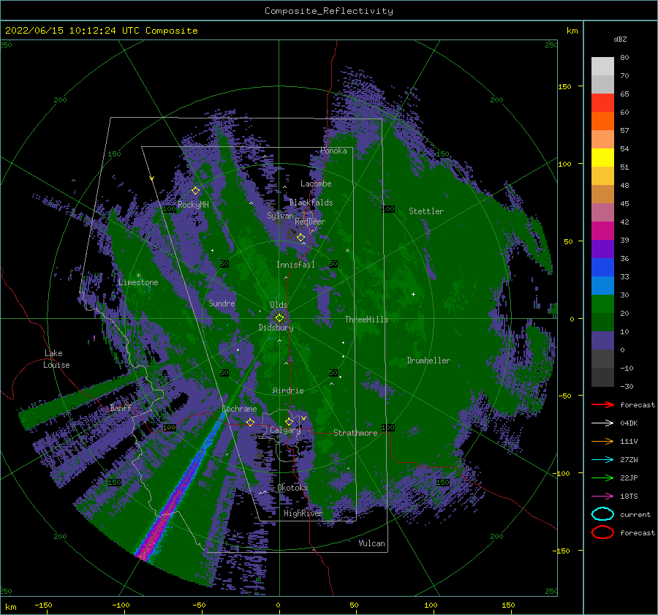The width and height of the screenshot is (658, 615).
Task: Click the HighRiver map label
Action: [x=303, y=513]
